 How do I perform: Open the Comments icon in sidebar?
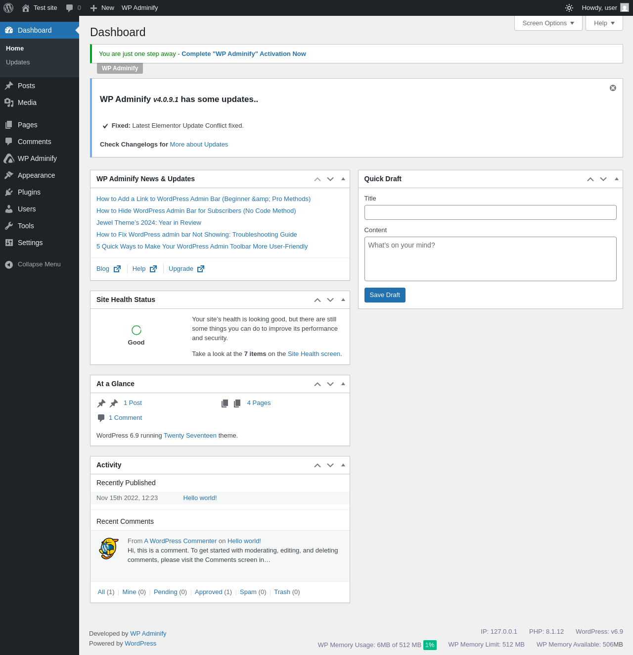[x=9, y=142]
